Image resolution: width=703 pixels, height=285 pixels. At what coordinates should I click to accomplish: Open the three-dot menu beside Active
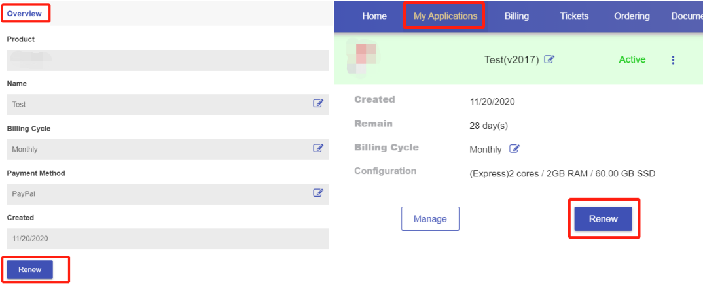[x=673, y=60]
